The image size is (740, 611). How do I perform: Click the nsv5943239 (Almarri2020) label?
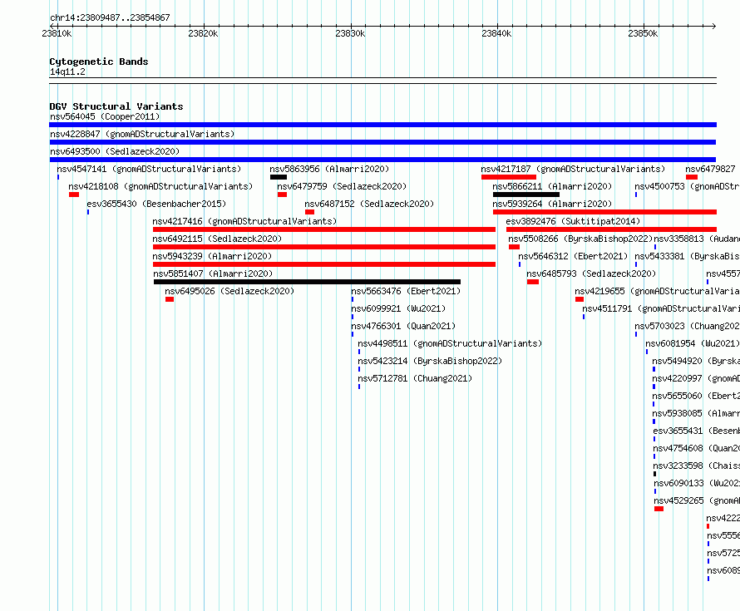tap(212, 256)
